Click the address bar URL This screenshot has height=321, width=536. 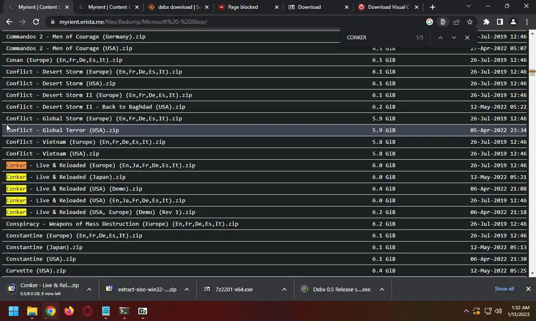click(x=133, y=22)
